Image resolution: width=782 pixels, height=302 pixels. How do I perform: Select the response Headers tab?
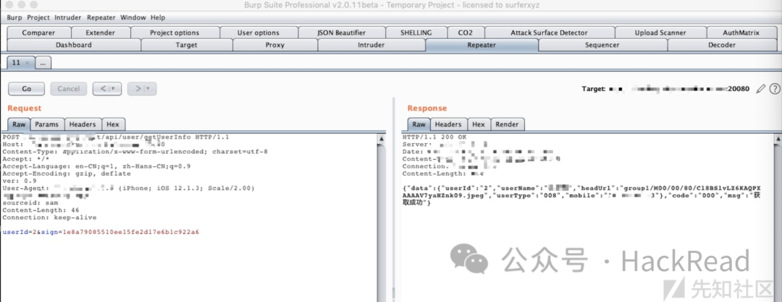(448, 124)
